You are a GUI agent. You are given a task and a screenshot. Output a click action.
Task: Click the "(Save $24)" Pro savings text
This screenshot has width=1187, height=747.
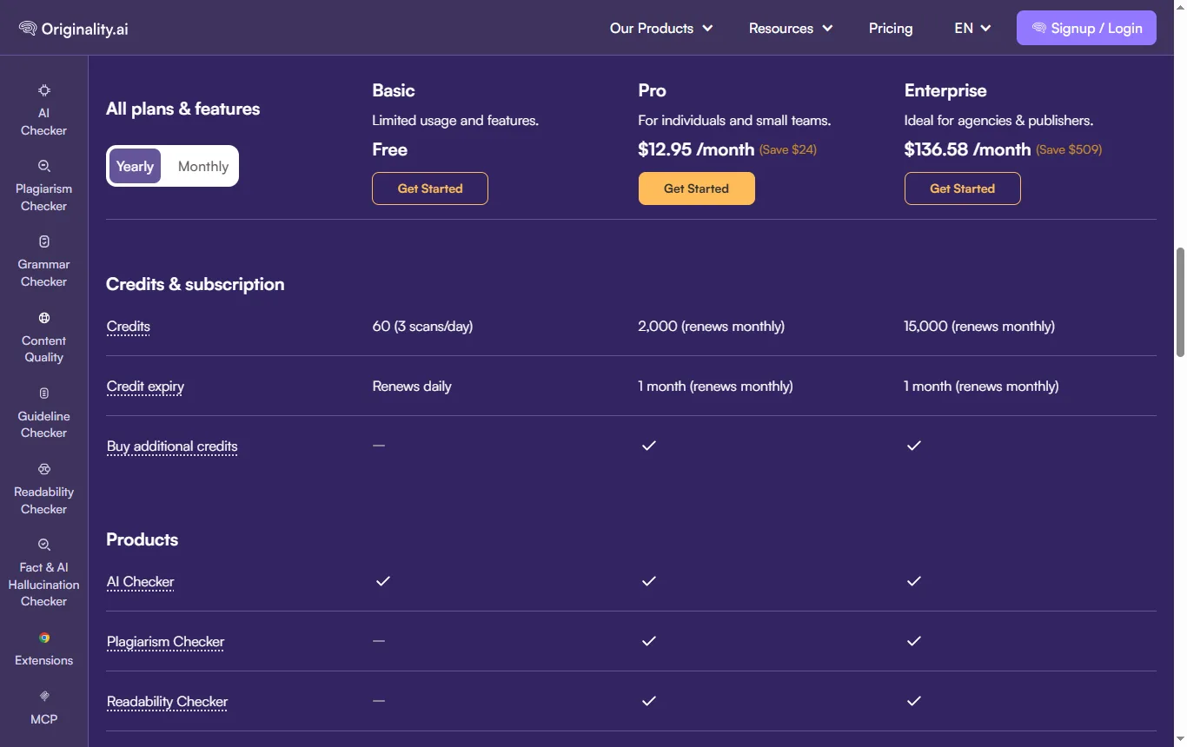(788, 149)
